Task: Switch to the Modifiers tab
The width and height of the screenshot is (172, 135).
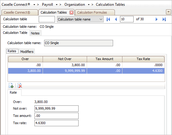Action: tap(27, 52)
